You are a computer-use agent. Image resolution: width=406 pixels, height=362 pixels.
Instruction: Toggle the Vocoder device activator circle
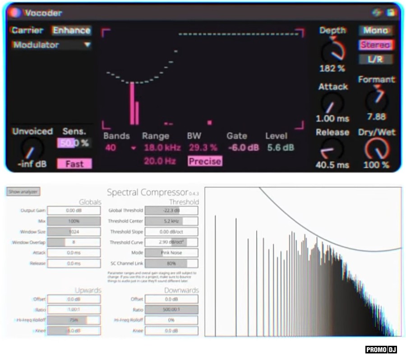pos(15,13)
